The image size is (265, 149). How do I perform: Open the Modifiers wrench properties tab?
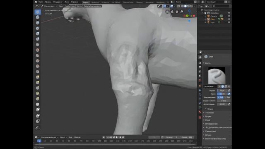click(200, 90)
